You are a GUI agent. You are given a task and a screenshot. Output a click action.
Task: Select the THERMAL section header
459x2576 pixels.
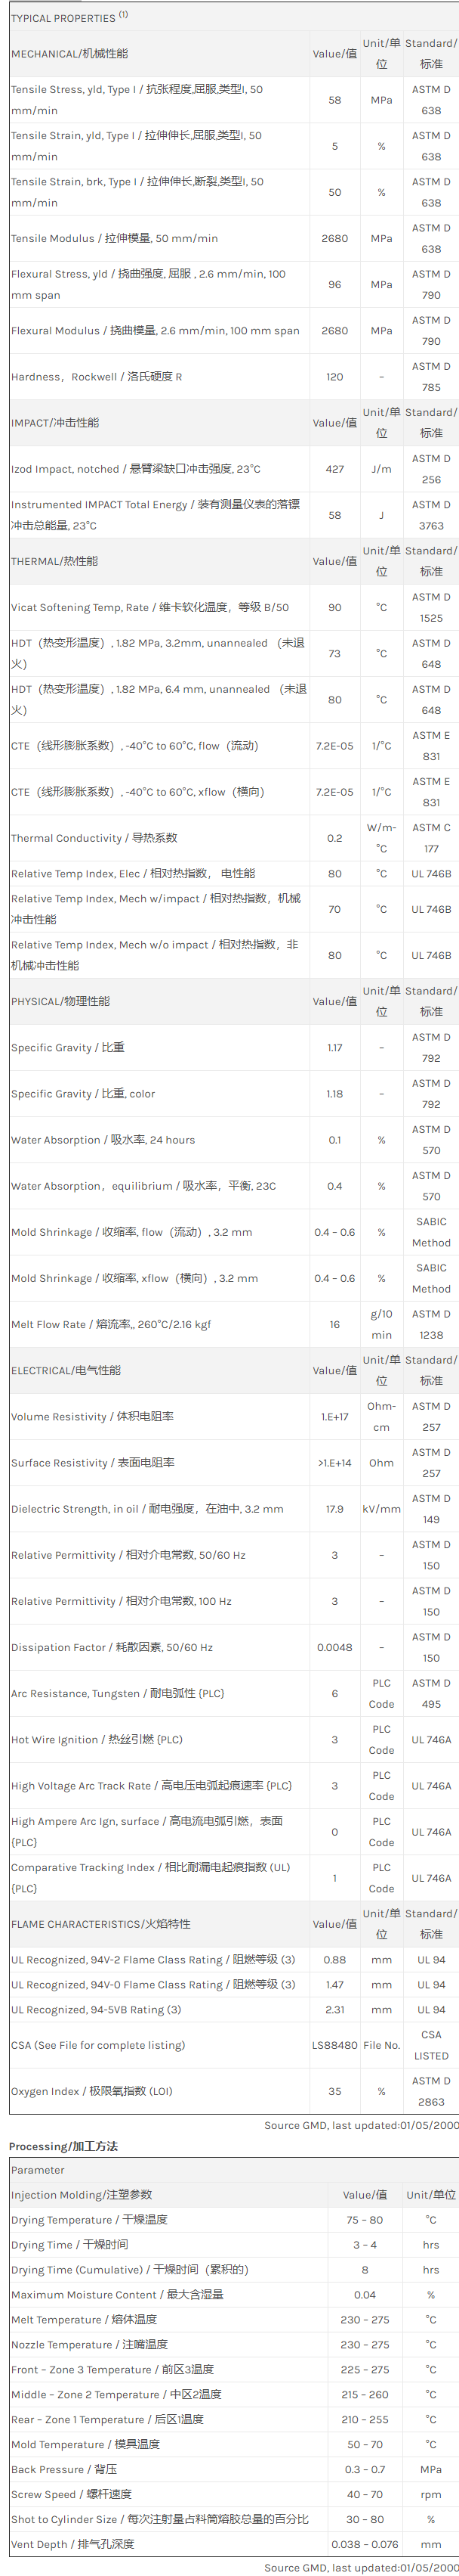click(x=55, y=562)
